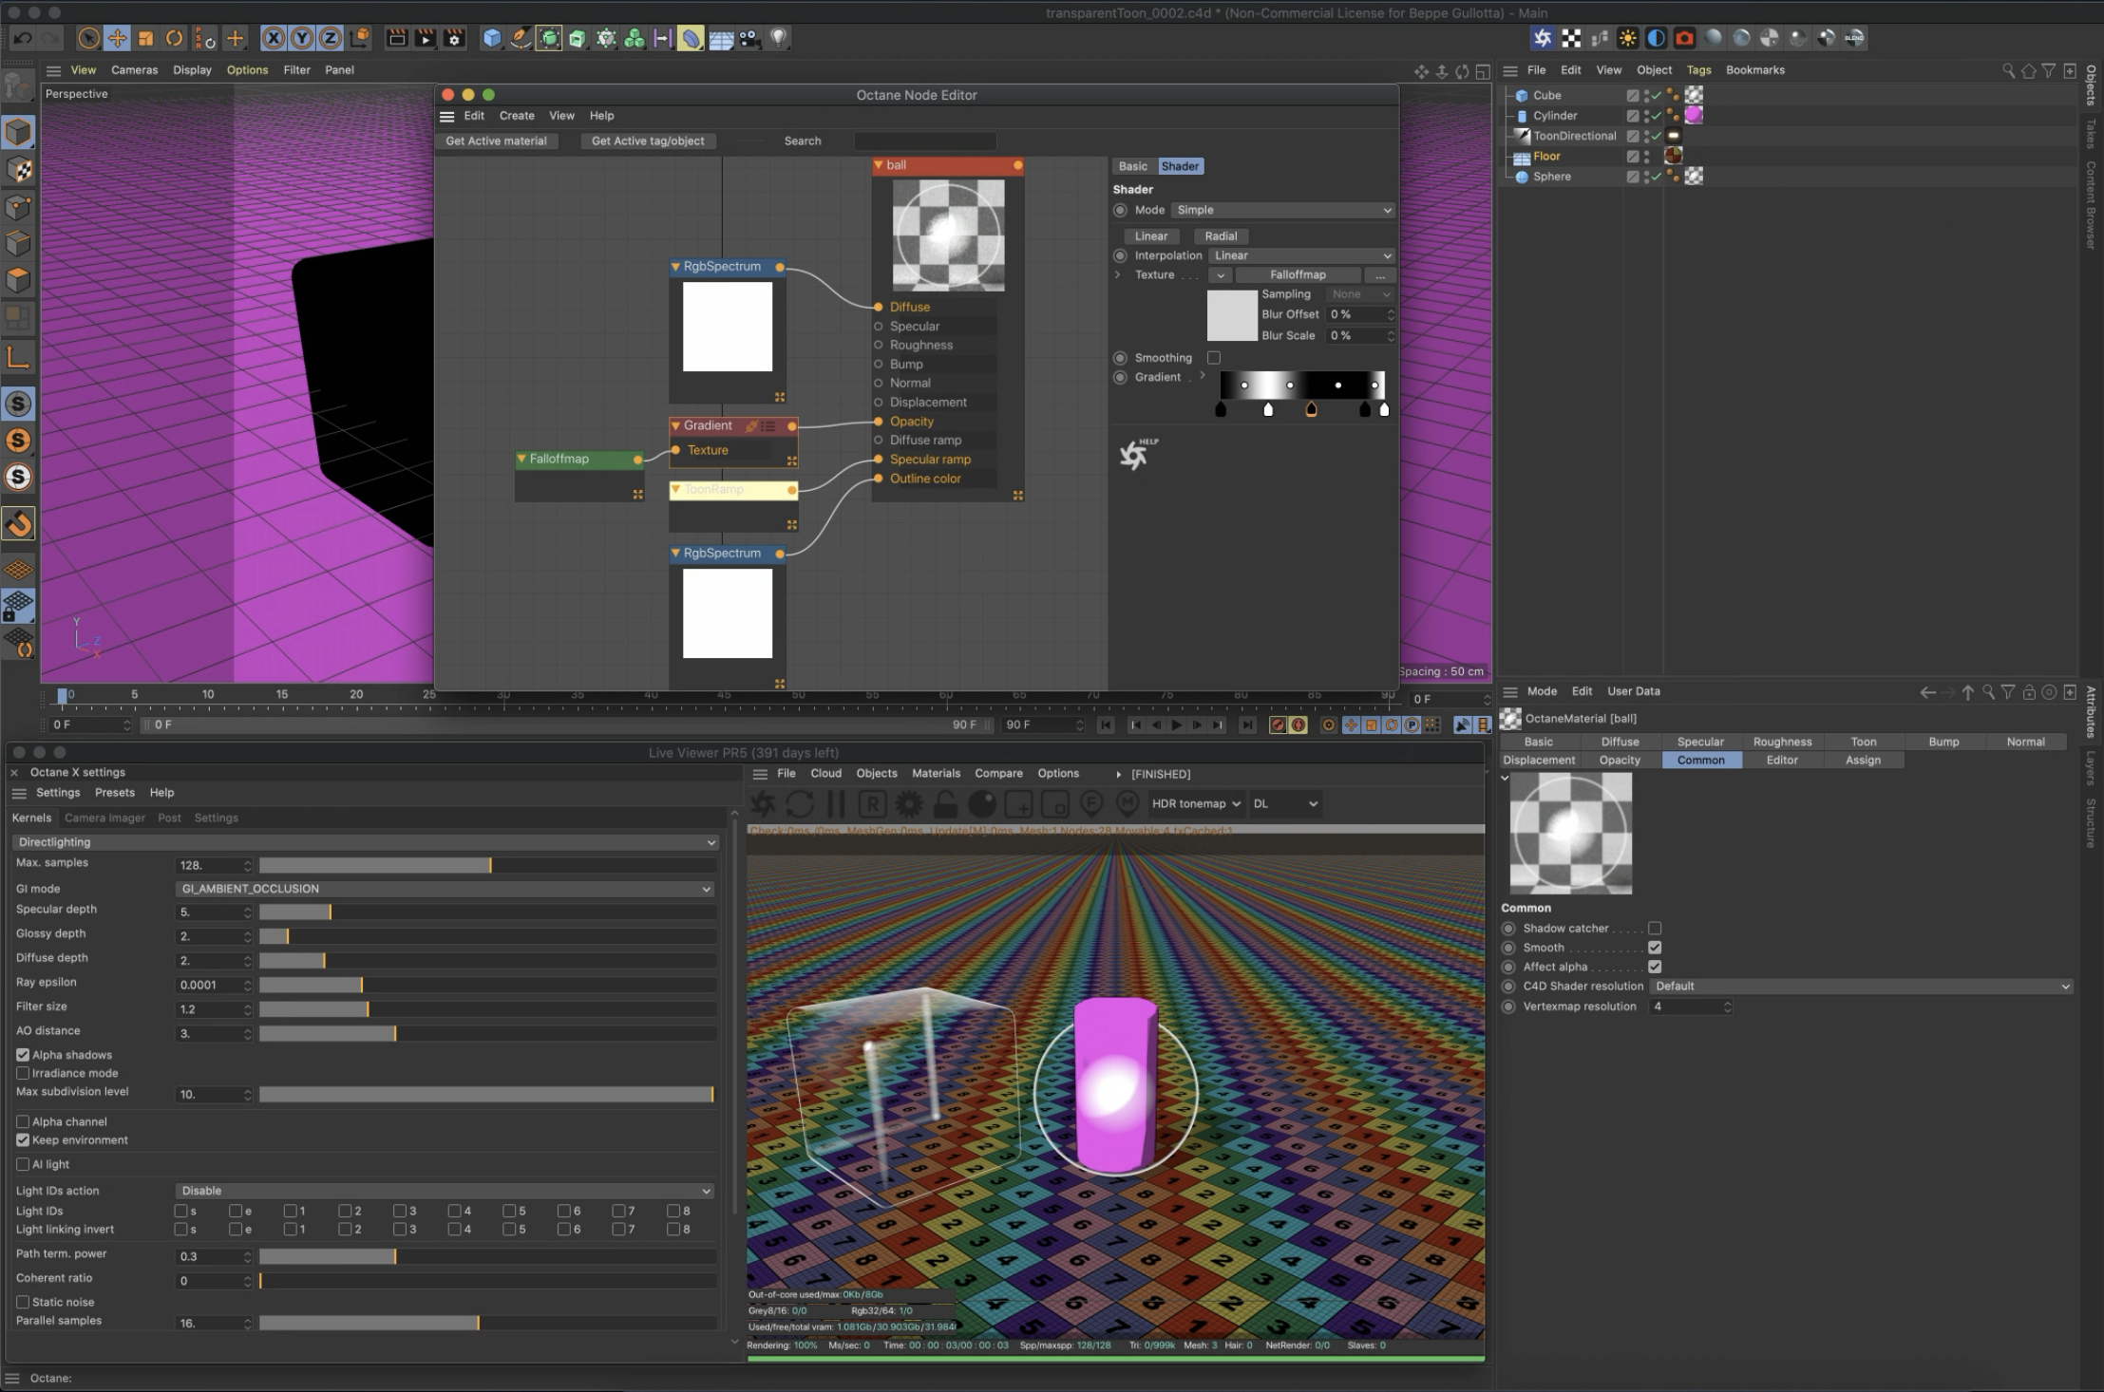
Task: Add a Cube primitive from toolbar
Action: 491,38
